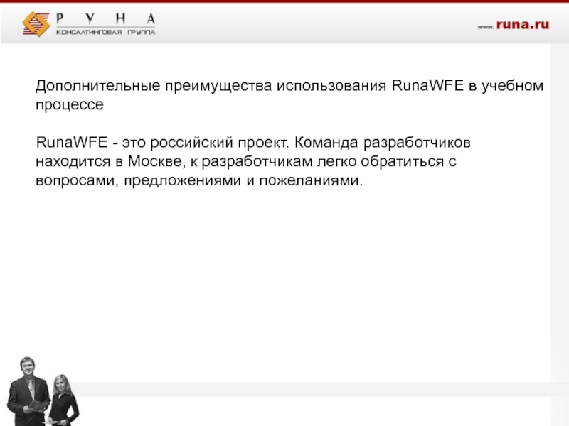Click the word процессе ending the heading

tap(70, 104)
